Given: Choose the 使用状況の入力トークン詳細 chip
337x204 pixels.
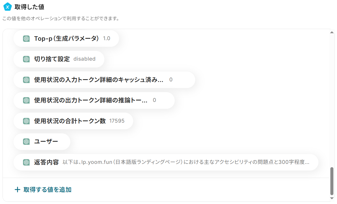Looking at the screenshot, I should 104,80.
